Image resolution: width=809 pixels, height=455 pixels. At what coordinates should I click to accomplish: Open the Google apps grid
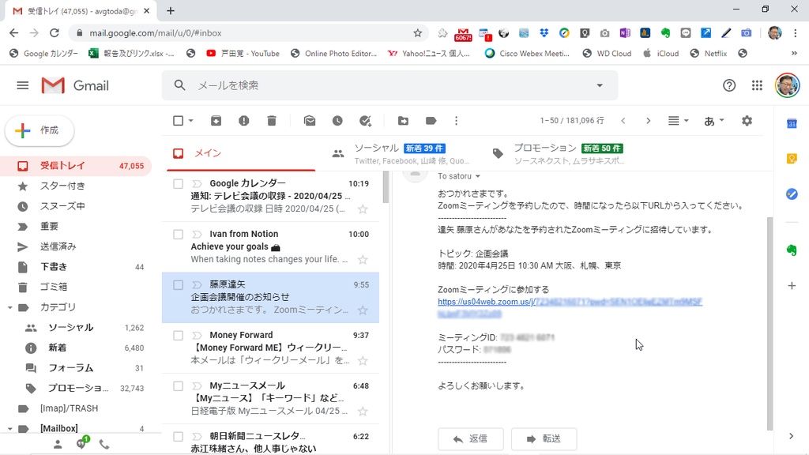click(757, 85)
